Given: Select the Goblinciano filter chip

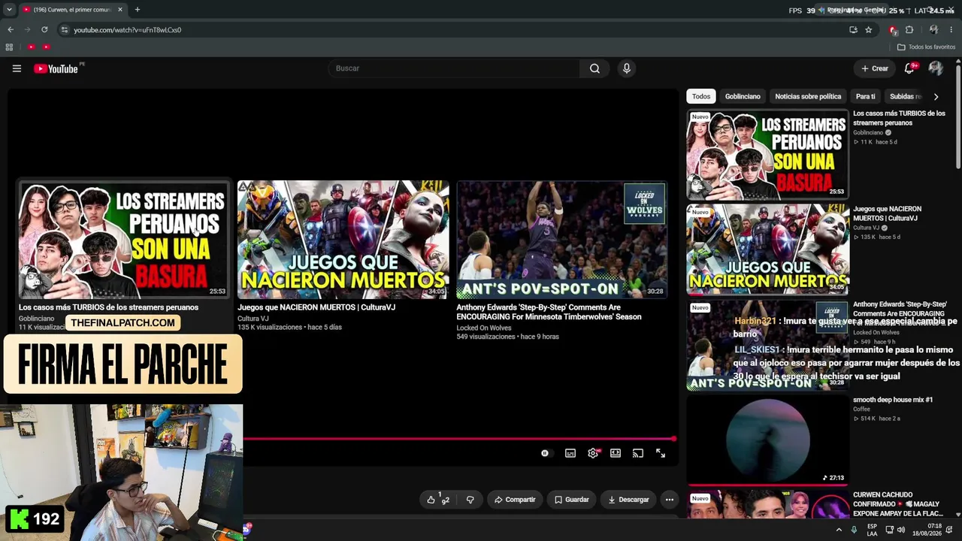Looking at the screenshot, I should [743, 96].
